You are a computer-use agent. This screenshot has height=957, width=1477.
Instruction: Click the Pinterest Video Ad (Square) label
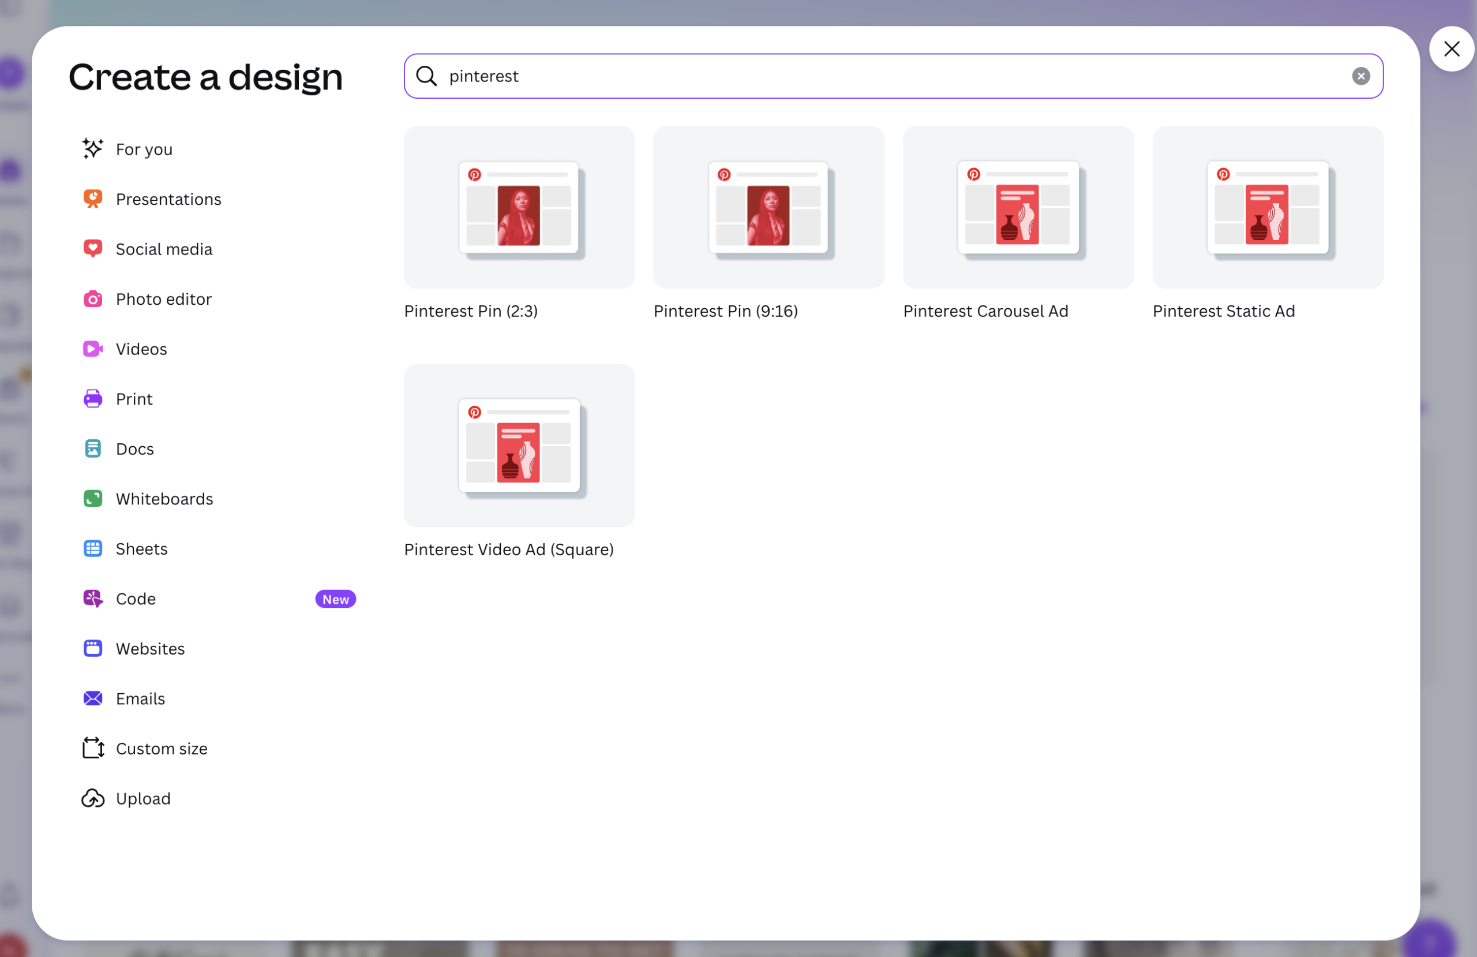coord(509,549)
